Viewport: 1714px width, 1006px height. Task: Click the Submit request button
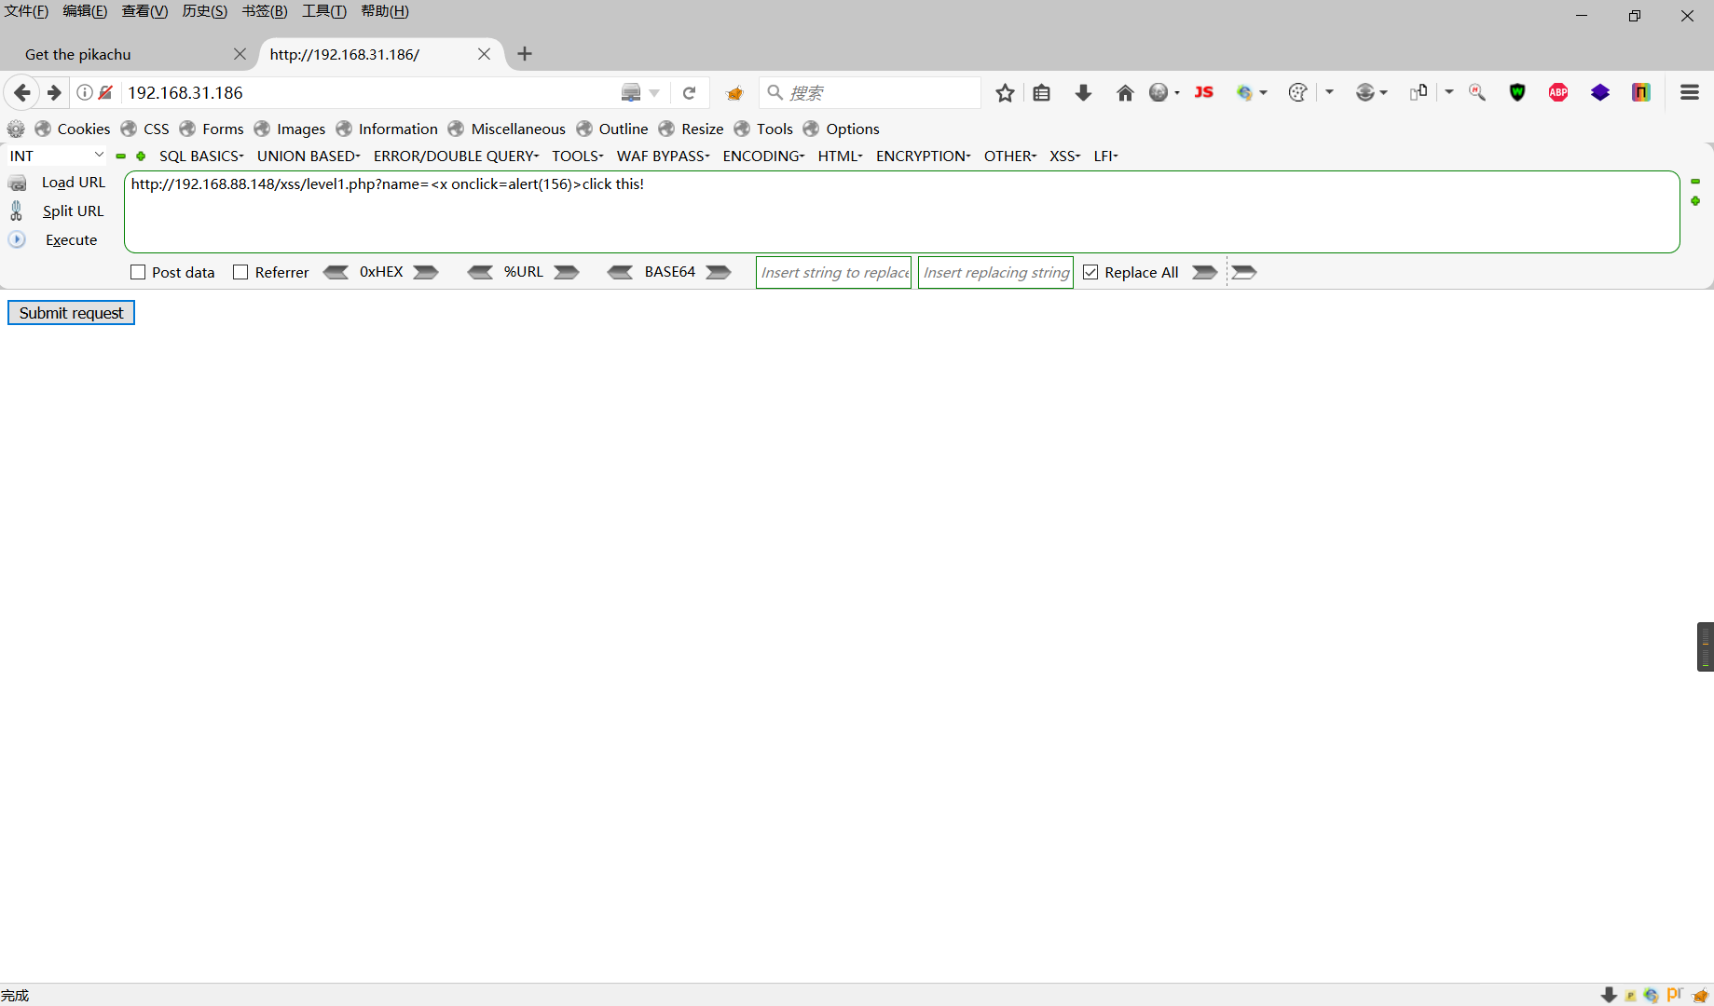(71, 312)
